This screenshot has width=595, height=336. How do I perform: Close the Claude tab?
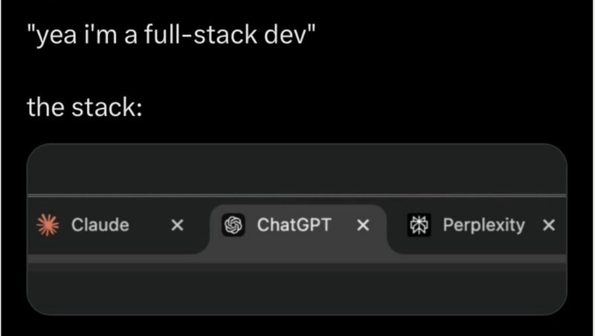[x=177, y=225]
